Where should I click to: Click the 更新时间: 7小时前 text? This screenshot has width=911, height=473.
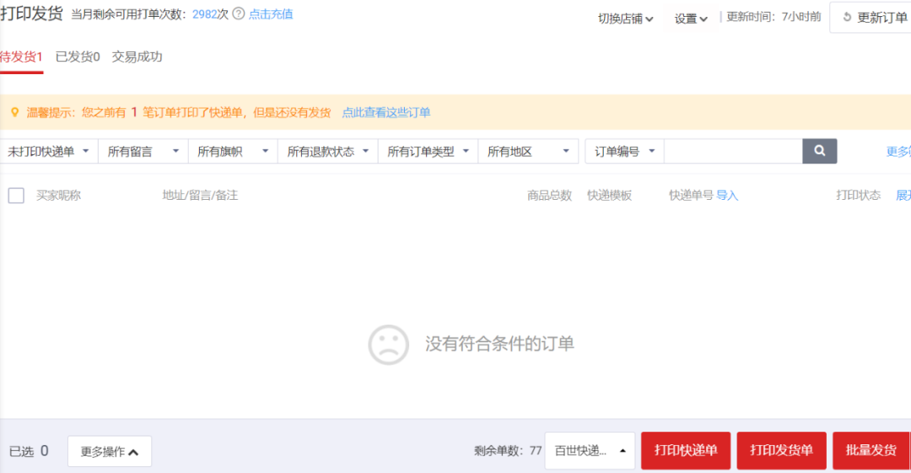[x=774, y=17]
